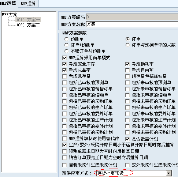Select tree item (02) 方案二
Viewport: 178px width, 177px height.
(x=28, y=25)
